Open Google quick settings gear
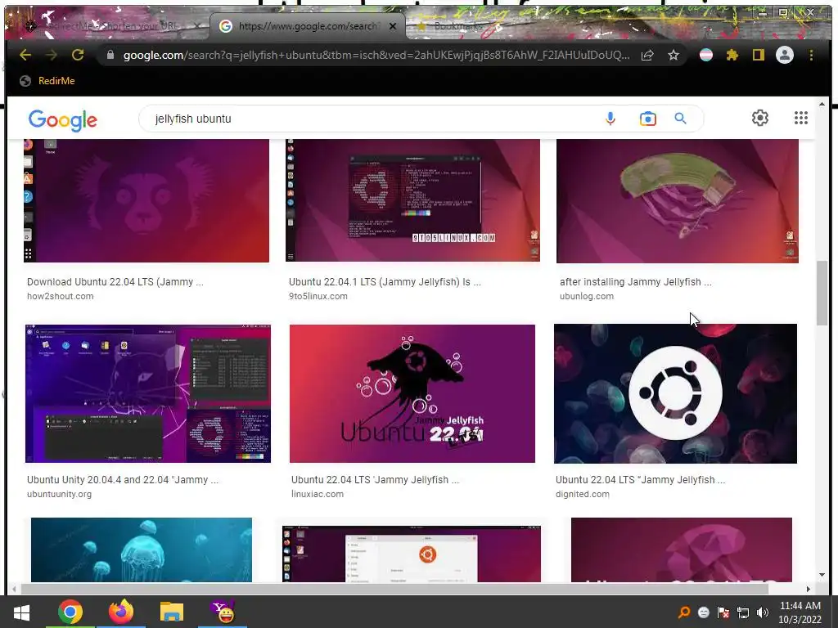Viewport: 838px width, 628px height. pos(760,118)
